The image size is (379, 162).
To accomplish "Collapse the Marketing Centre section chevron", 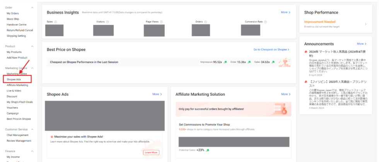I will click(x=32, y=68).
